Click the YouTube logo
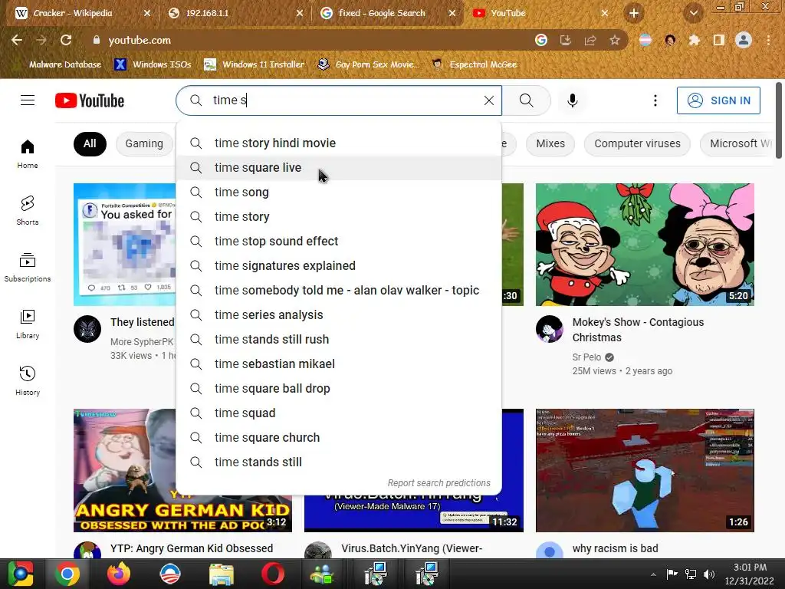The height and width of the screenshot is (589, 785). (x=90, y=100)
